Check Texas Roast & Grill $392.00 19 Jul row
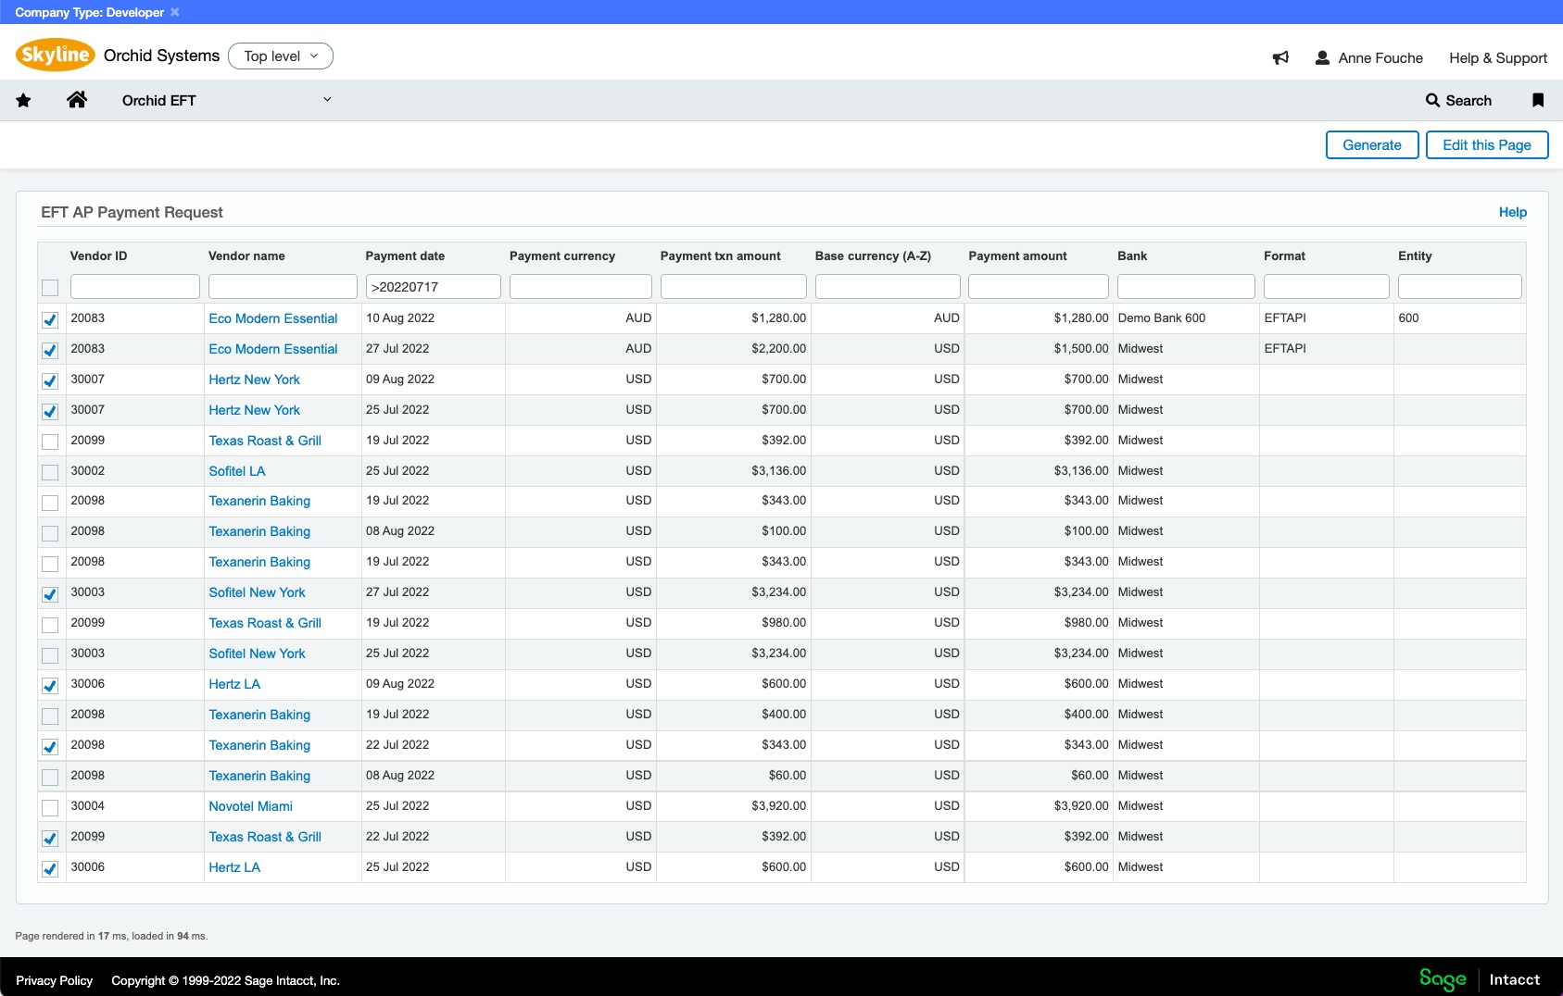1563x996 pixels. point(50,442)
